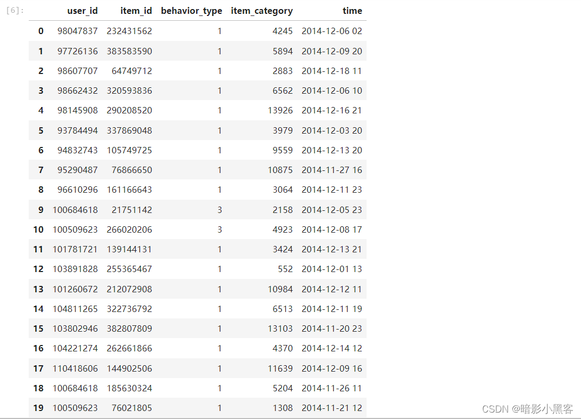Click item_category value 2158
Viewport: 581px width, 419px height.
[283, 210]
